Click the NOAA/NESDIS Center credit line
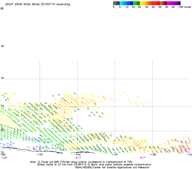This screenshot has width=192, height=169. pos(112,167)
